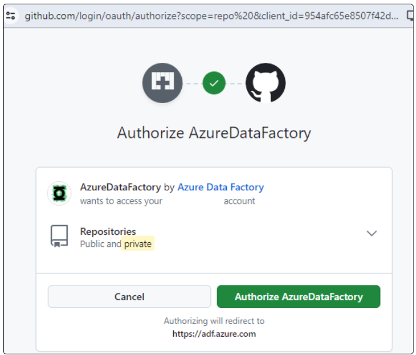Click the green Authorize AzureDataFactory button
Image resolution: width=416 pixels, height=355 pixels.
point(298,296)
